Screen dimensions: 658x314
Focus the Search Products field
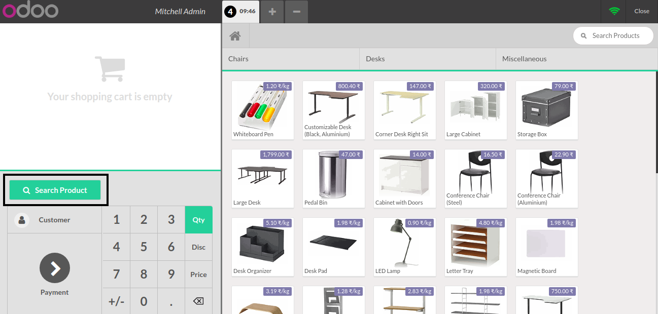(613, 35)
